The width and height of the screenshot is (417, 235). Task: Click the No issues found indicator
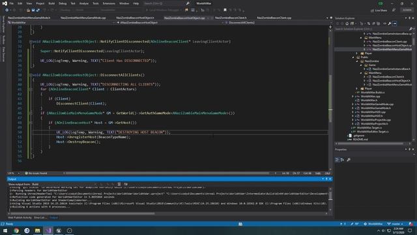36,173
